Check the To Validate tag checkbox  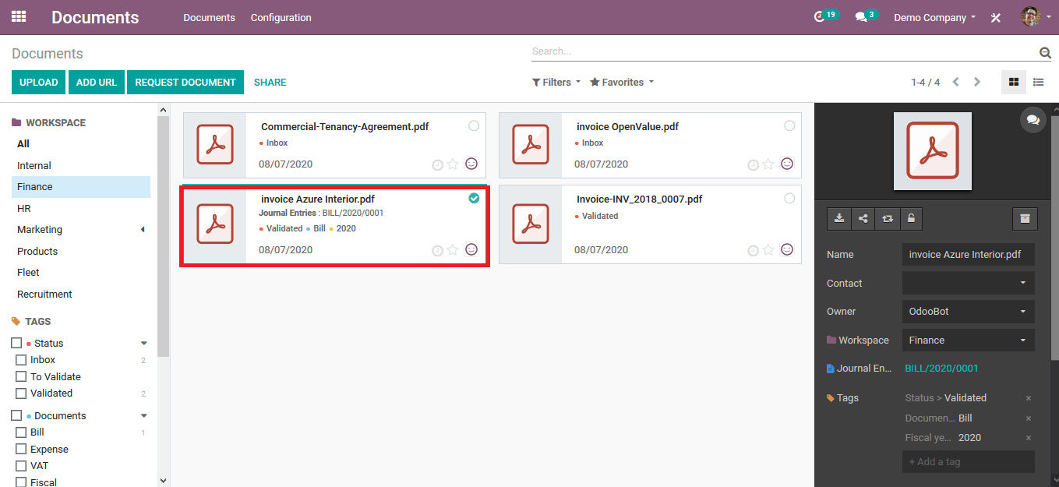tap(22, 376)
